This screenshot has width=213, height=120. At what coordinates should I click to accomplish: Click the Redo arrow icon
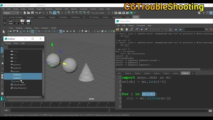(40, 13)
